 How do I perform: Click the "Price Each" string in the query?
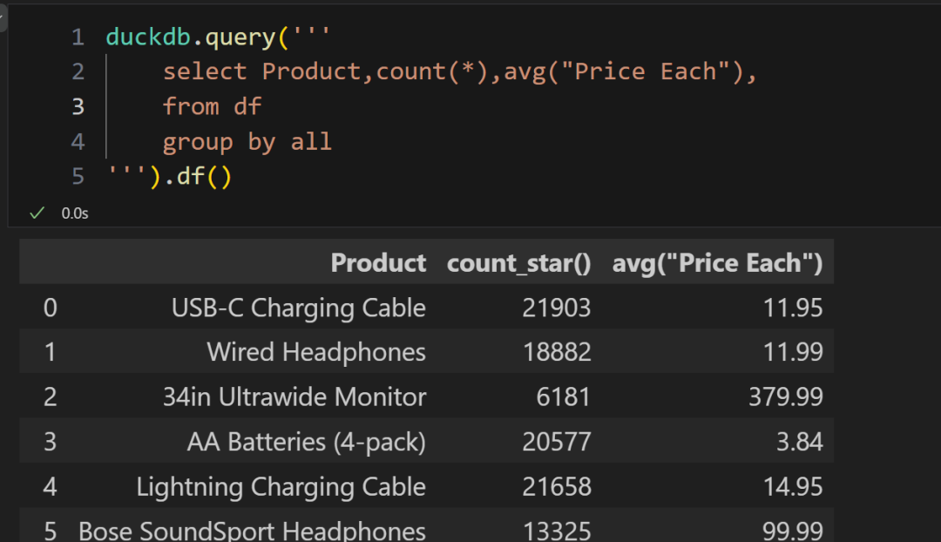tap(645, 72)
